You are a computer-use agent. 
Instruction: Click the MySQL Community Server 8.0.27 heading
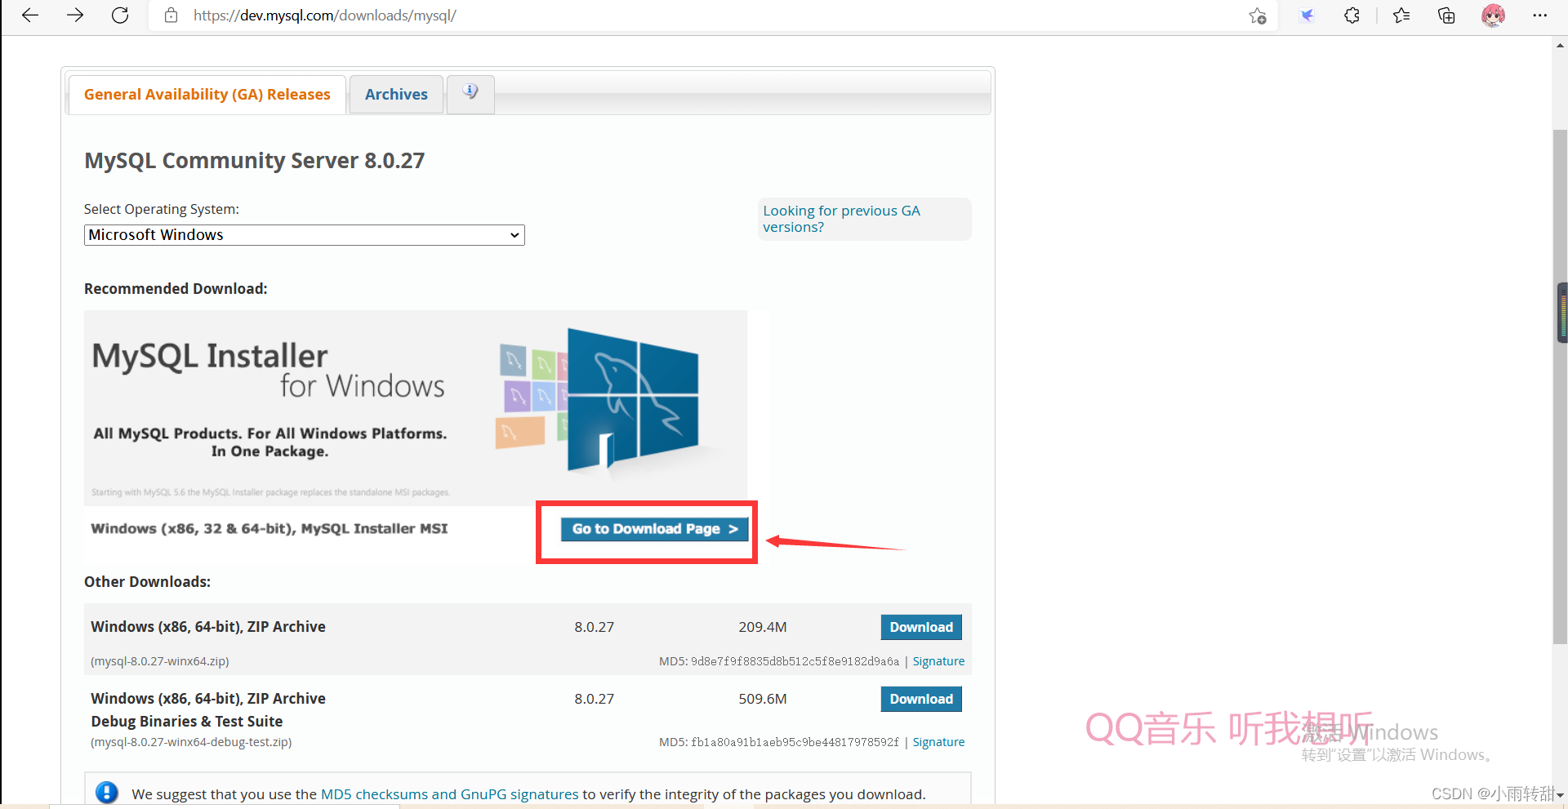click(x=254, y=161)
